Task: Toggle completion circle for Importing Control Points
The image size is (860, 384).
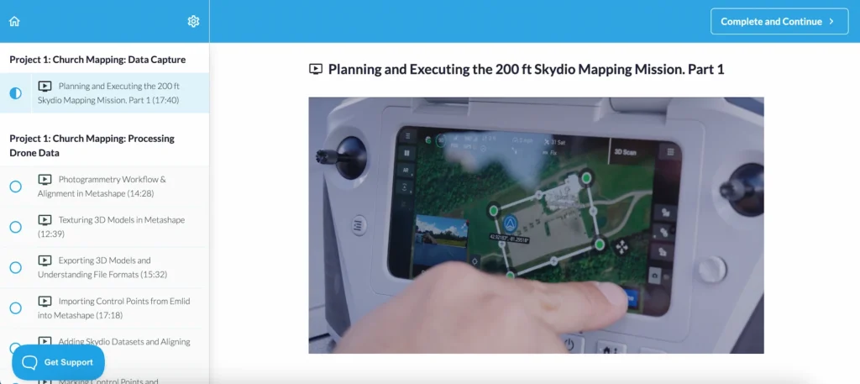Action: point(16,308)
